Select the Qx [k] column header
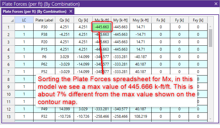The image size is (220, 128). 64,20
